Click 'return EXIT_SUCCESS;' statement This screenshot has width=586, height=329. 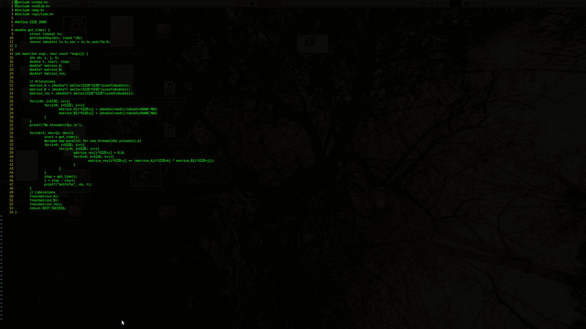click(x=48, y=208)
